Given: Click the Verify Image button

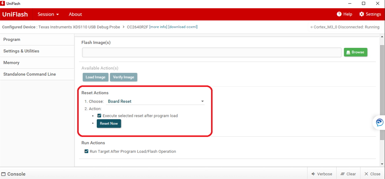Looking at the screenshot, I should tap(124, 77).
